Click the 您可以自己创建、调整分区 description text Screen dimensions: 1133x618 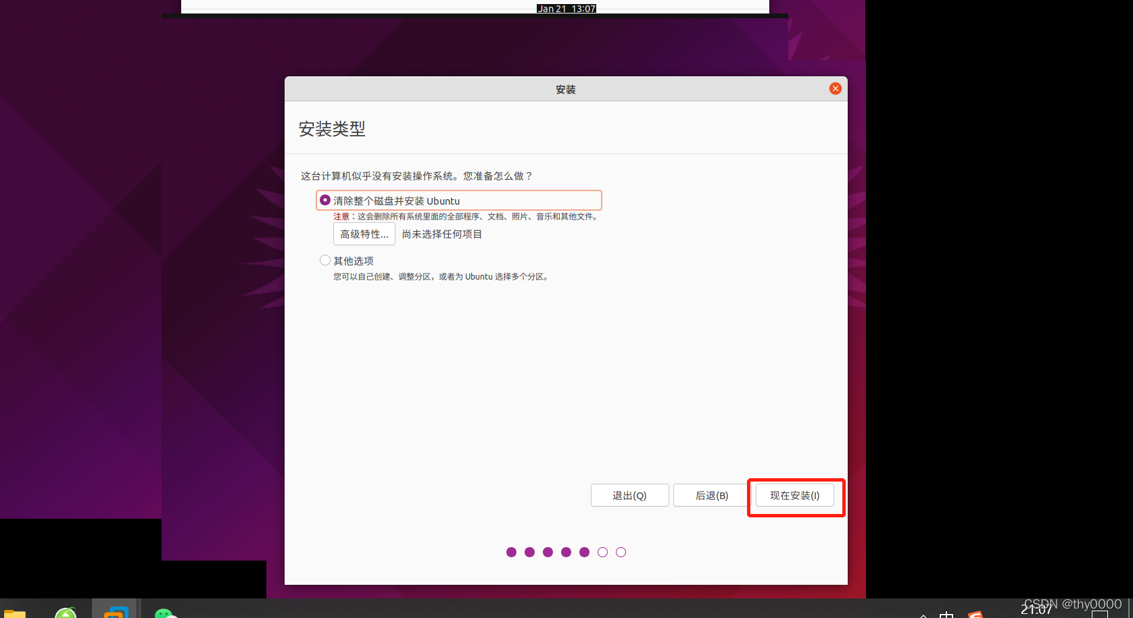(441, 277)
